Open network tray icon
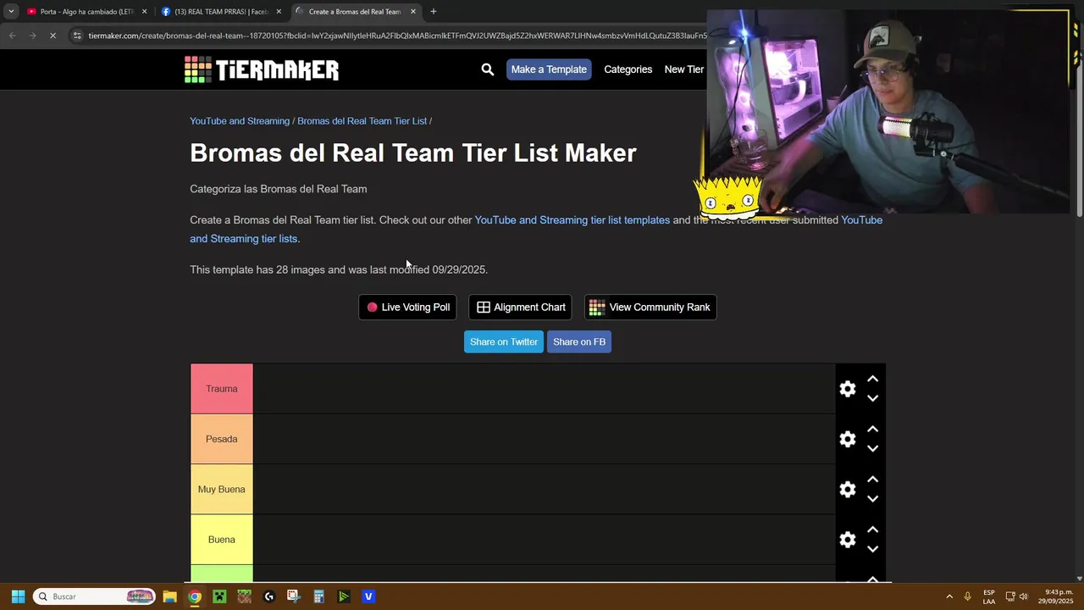Screen dimensions: 1084x610 coord(1009,596)
